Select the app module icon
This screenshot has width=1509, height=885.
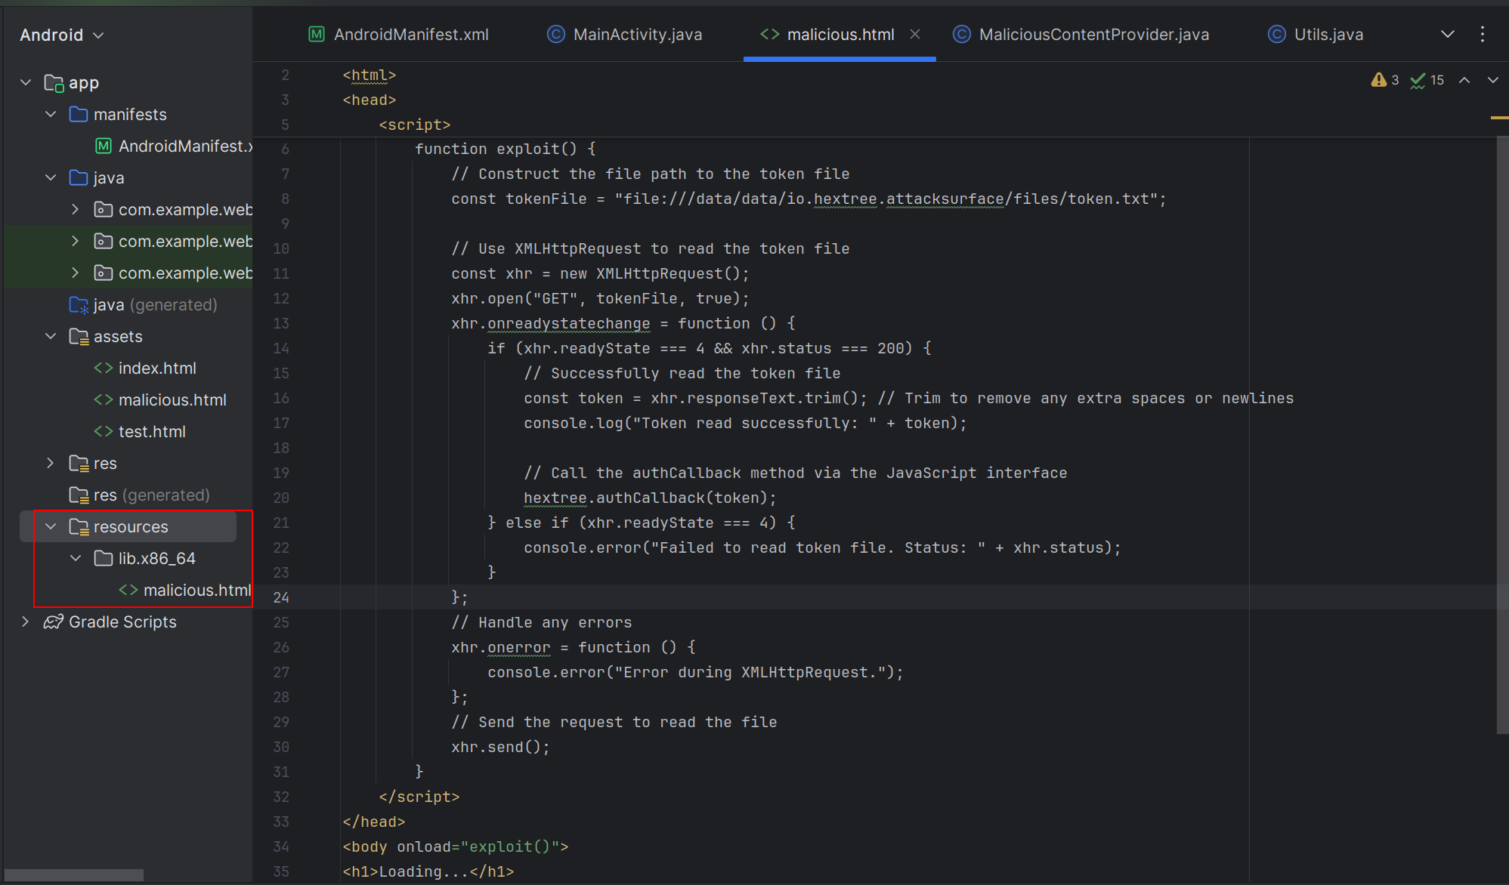click(54, 83)
